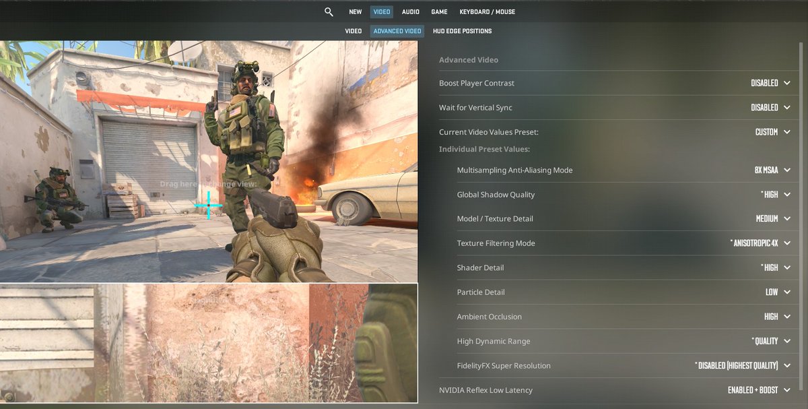The width and height of the screenshot is (808, 409).
Task: Open Current Video Values Preset dropdown
Action: (x=773, y=132)
